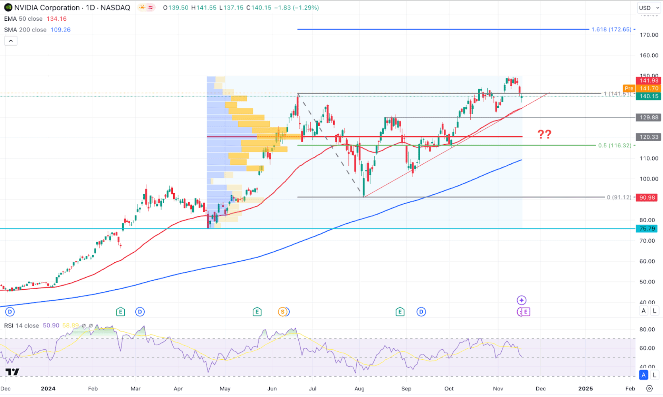The height and width of the screenshot is (397, 663).
Task: Click the 0.5 (116.32) Fibonacci label
Action: 615,145
